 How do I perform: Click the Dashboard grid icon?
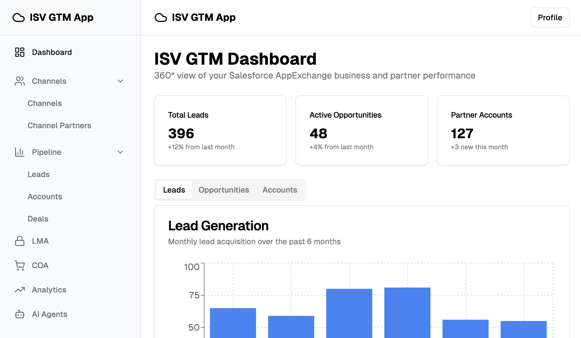[20, 52]
